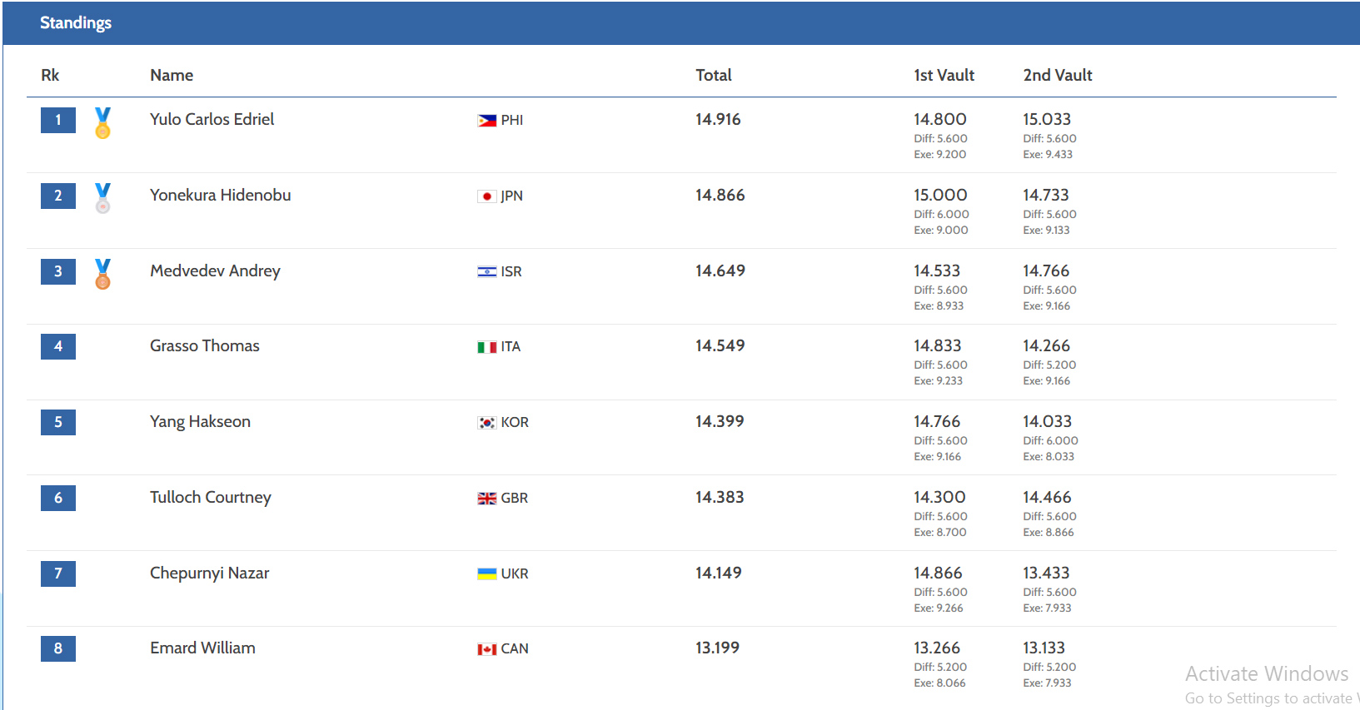Click the Ukraine flag icon
The image size is (1360, 710).
pyautogui.click(x=487, y=574)
